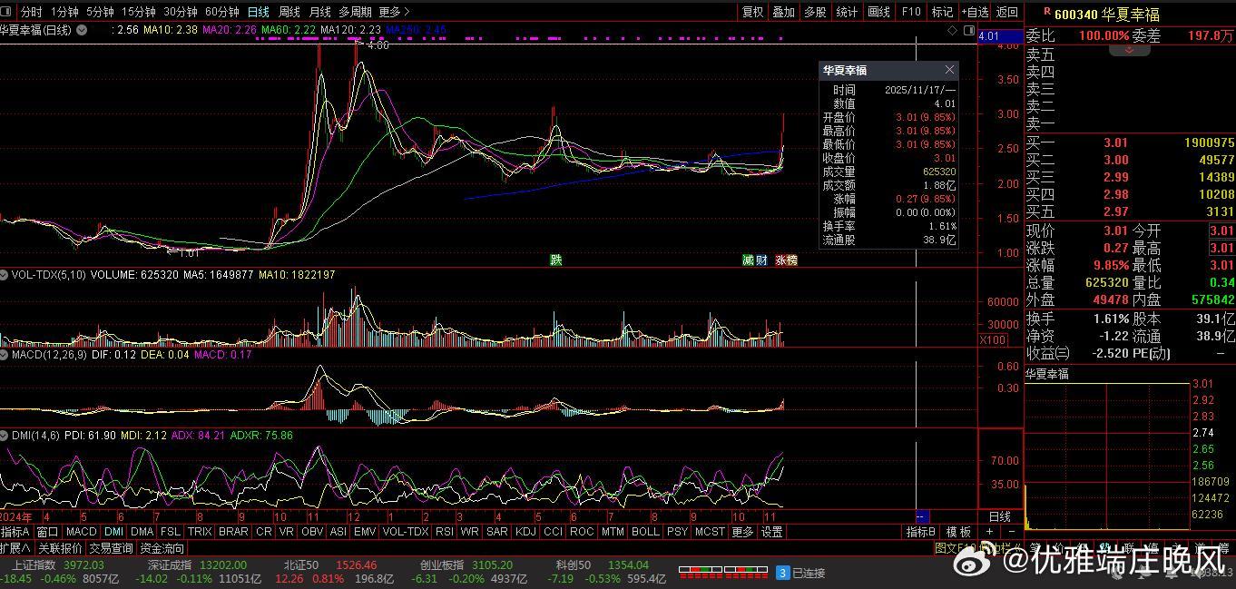
Task: Expand the 更多 periods menu at top
Action: (x=394, y=12)
